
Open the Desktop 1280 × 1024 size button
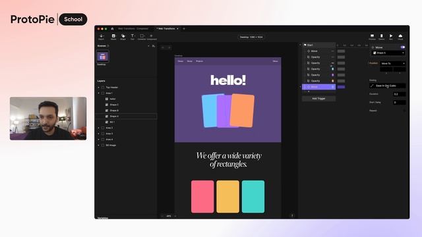(251, 37)
